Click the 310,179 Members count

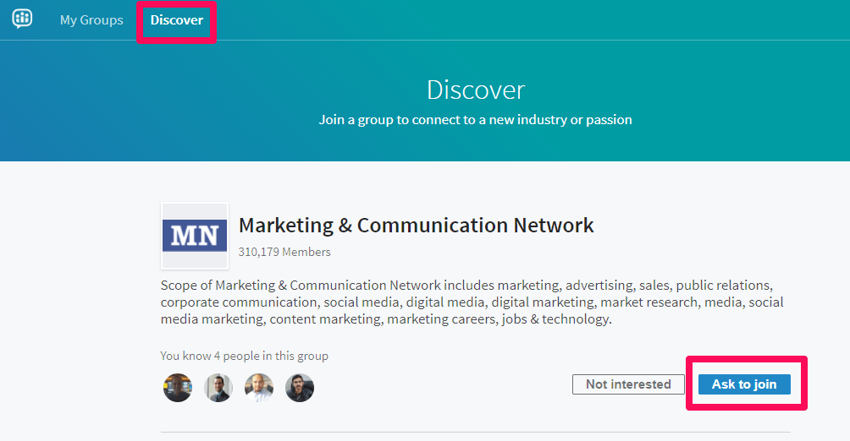[x=284, y=252]
